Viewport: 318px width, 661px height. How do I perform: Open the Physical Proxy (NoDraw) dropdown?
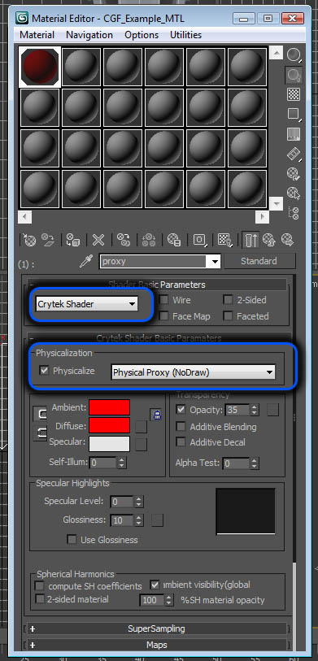point(194,372)
